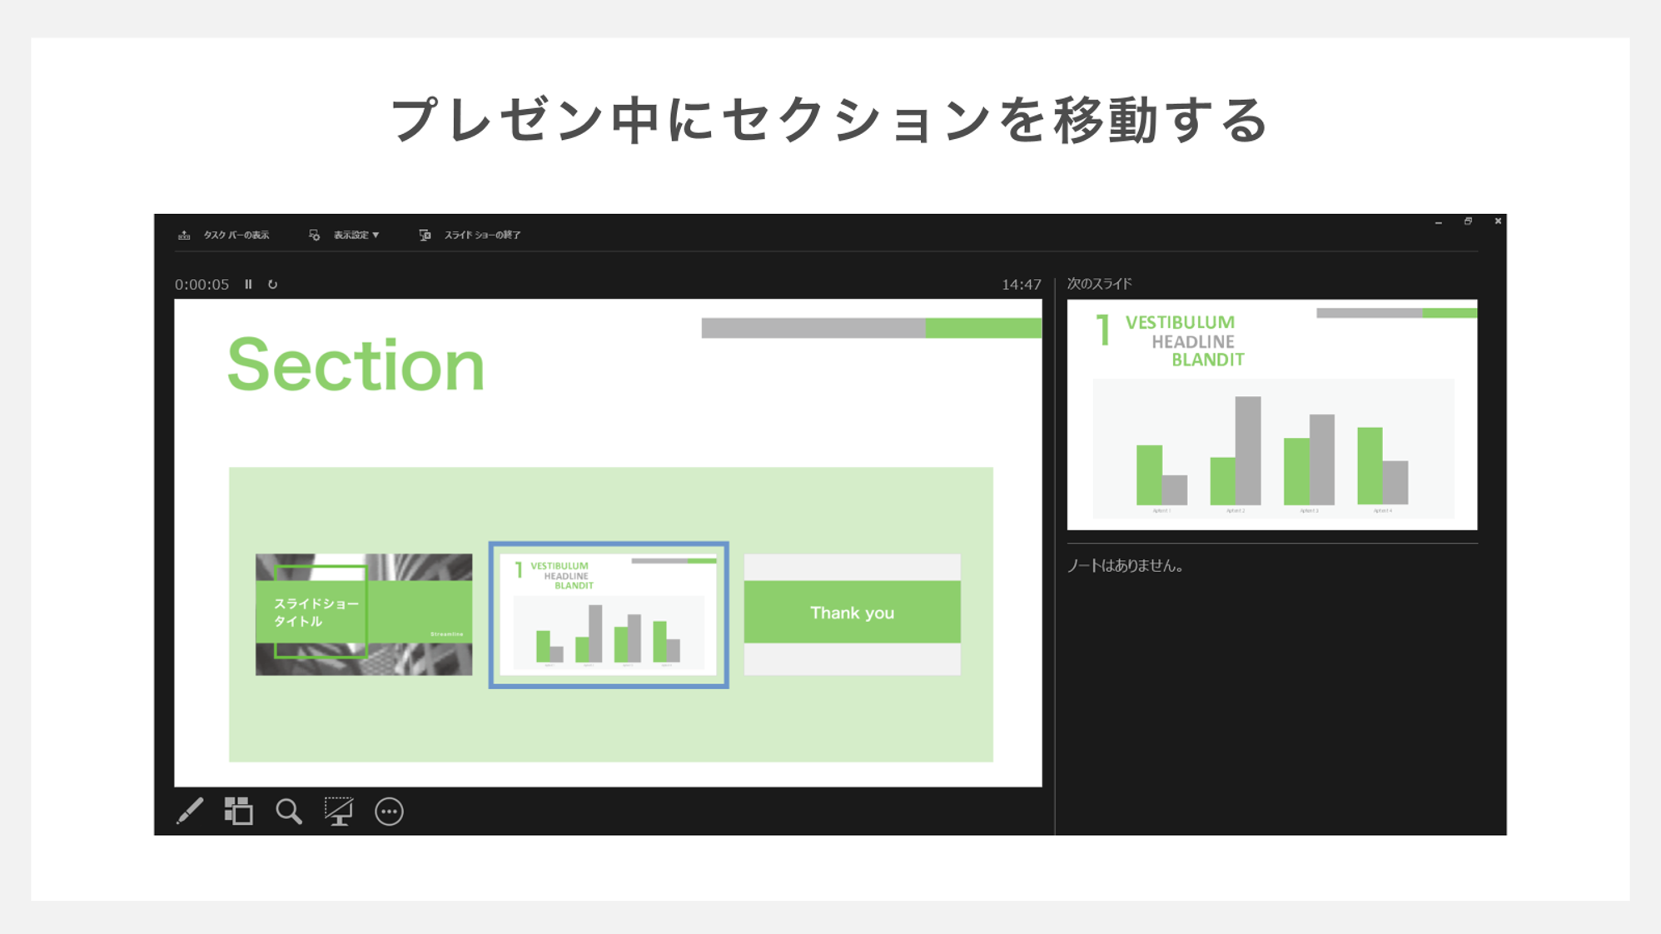Click the zoom/magnifier tool icon
Screen dimensions: 1661x934
(x=289, y=811)
